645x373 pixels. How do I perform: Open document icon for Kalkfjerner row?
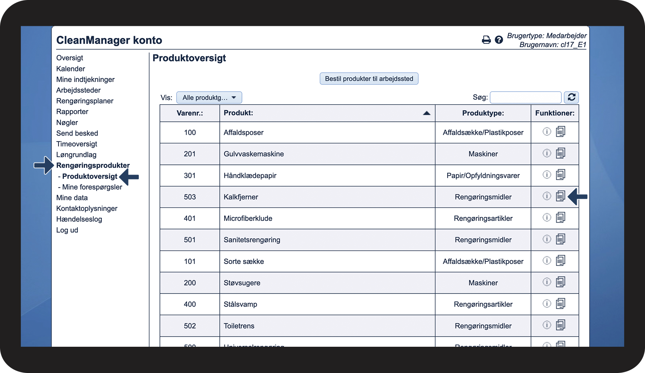point(560,196)
